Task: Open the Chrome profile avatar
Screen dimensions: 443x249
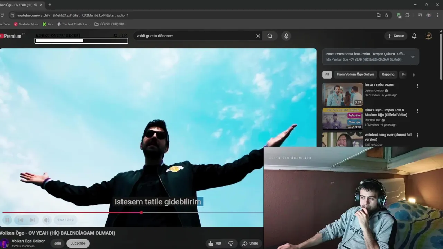Action: tap(428, 15)
